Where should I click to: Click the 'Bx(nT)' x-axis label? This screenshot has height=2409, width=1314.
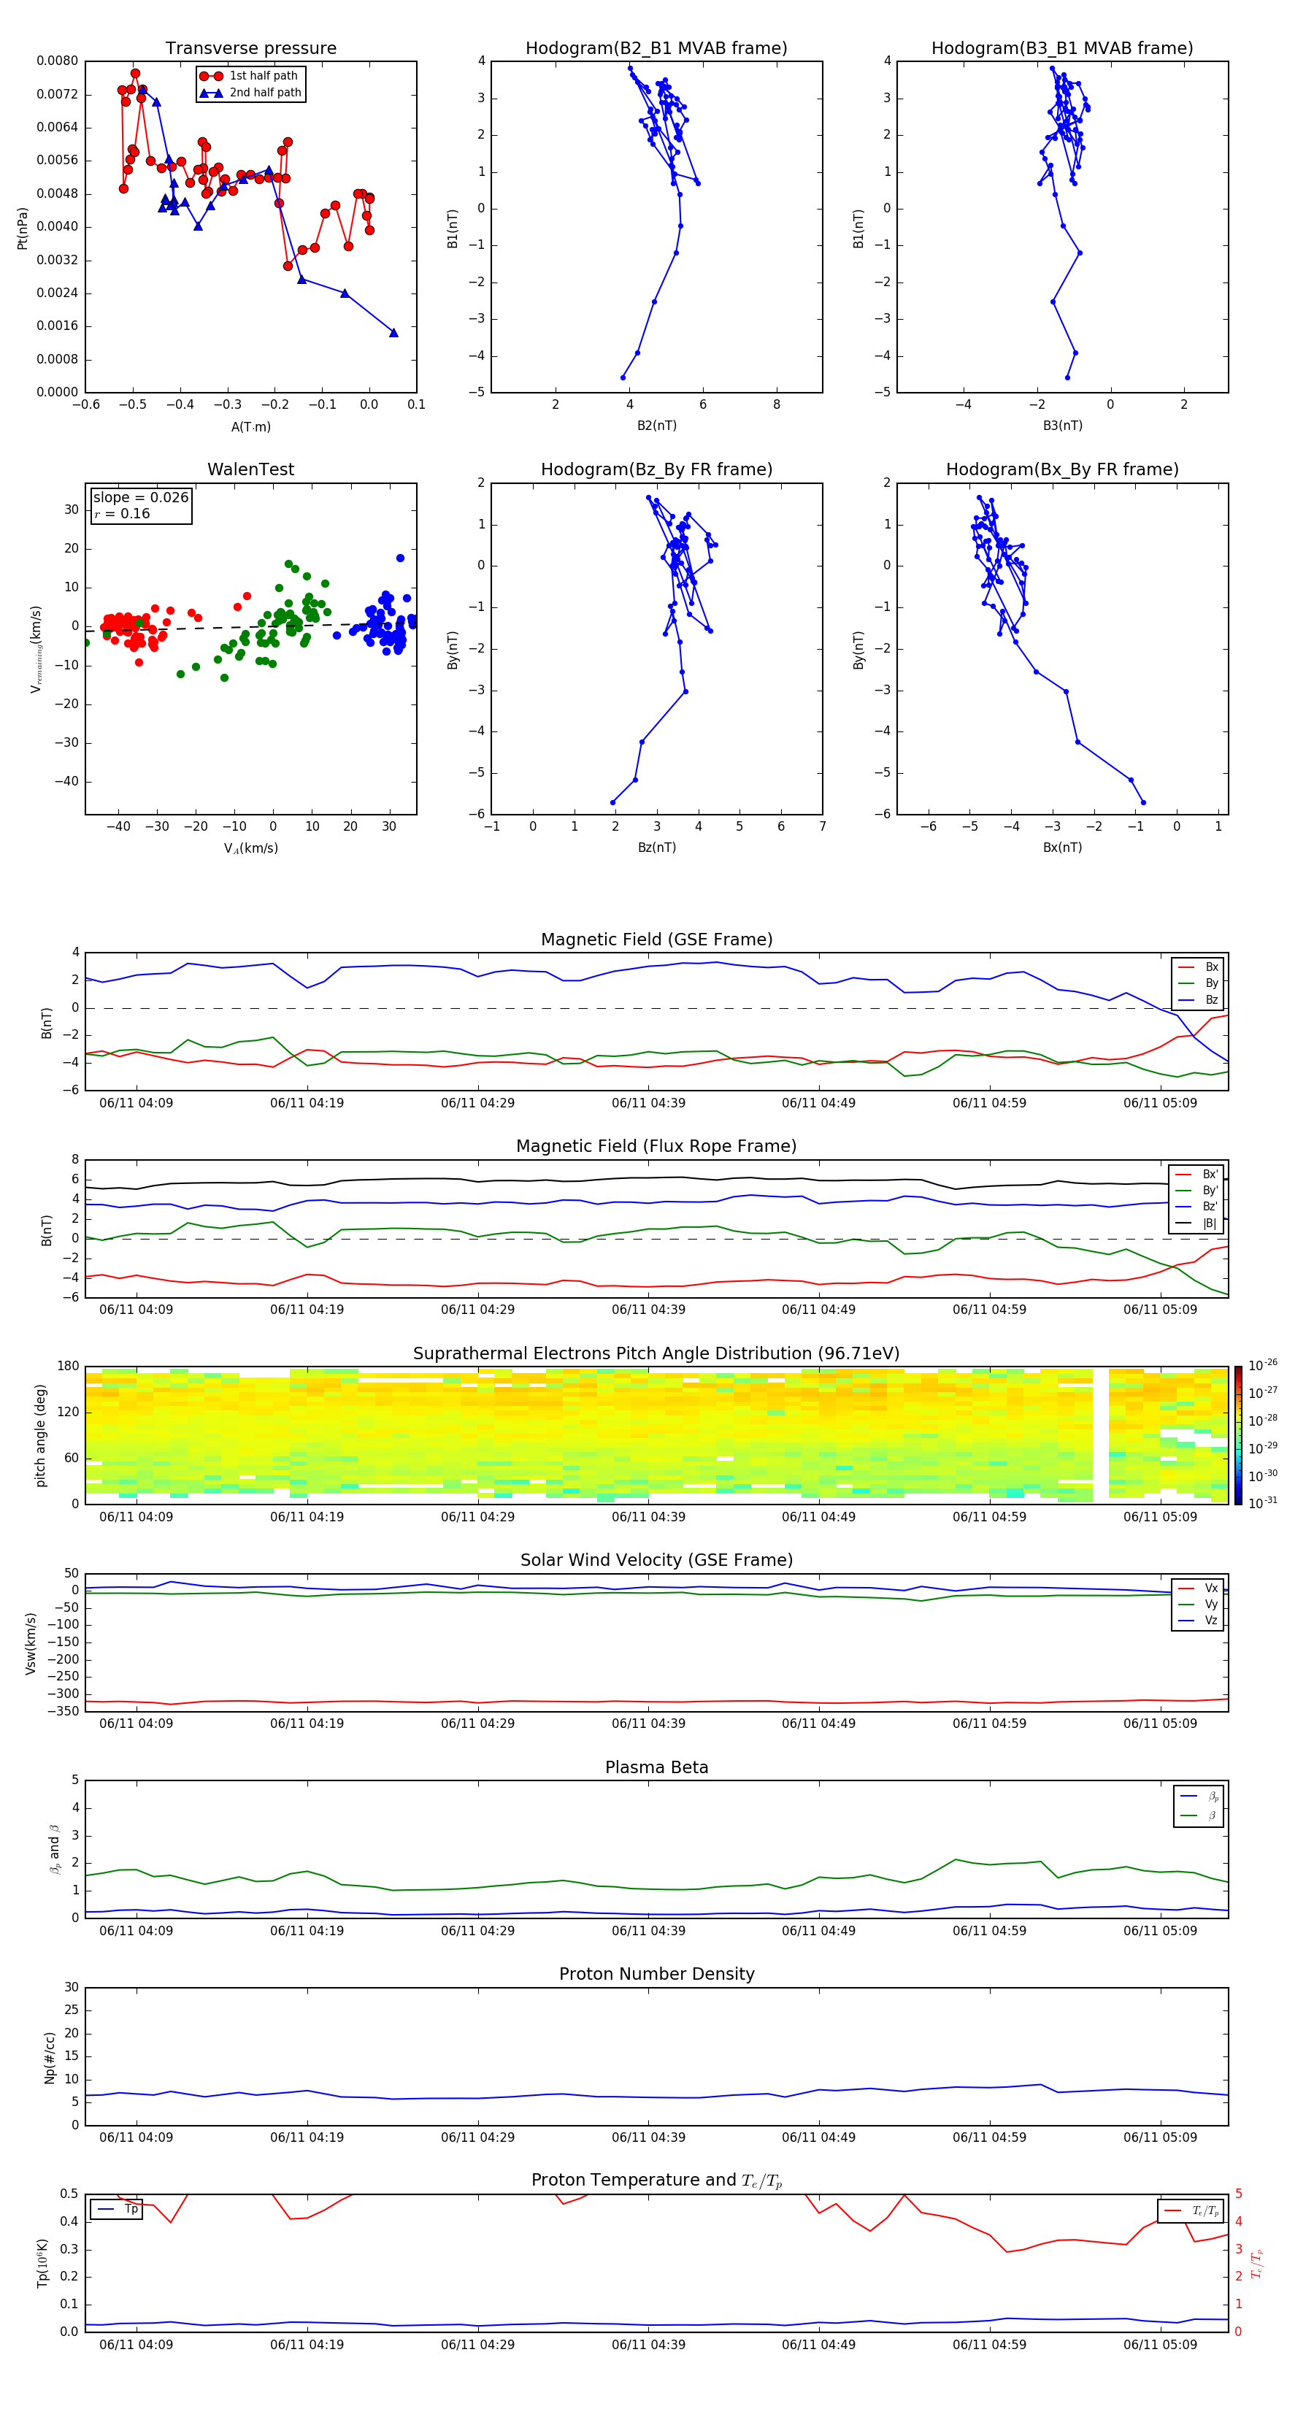tap(1062, 848)
